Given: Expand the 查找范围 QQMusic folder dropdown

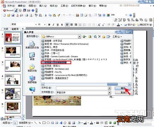Looking at the screenshot, I should tap(79, 37).
